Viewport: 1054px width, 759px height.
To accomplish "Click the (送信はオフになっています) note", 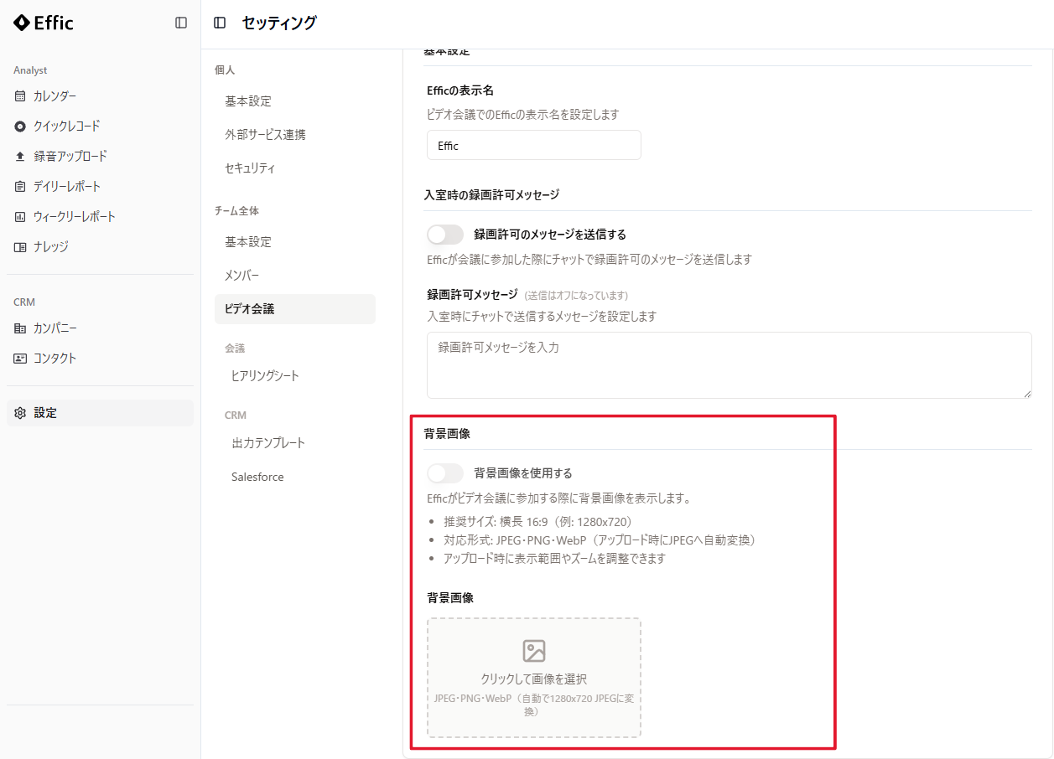I will pyautogui.click(x=576, y=296).
